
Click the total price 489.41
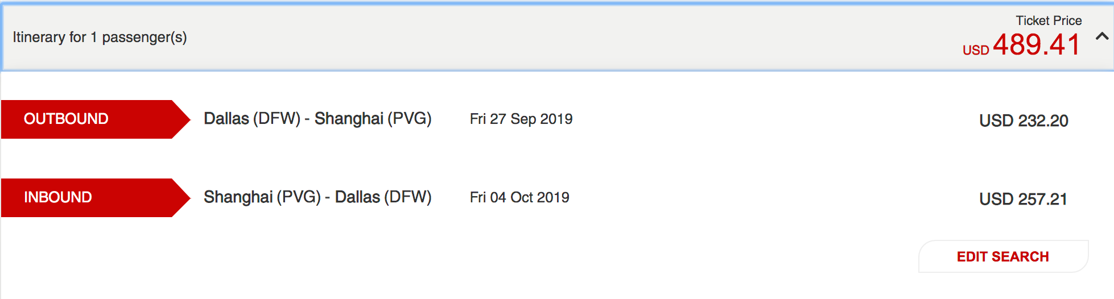(1036, 44)
